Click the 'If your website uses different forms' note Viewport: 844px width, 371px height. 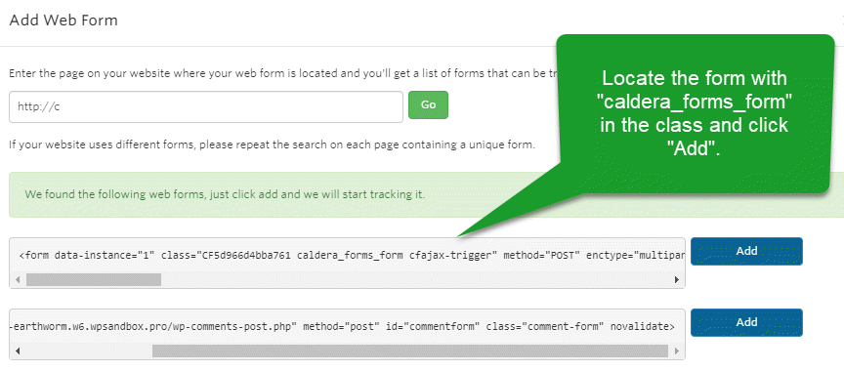pyautogui.click(x=272, y=145)
